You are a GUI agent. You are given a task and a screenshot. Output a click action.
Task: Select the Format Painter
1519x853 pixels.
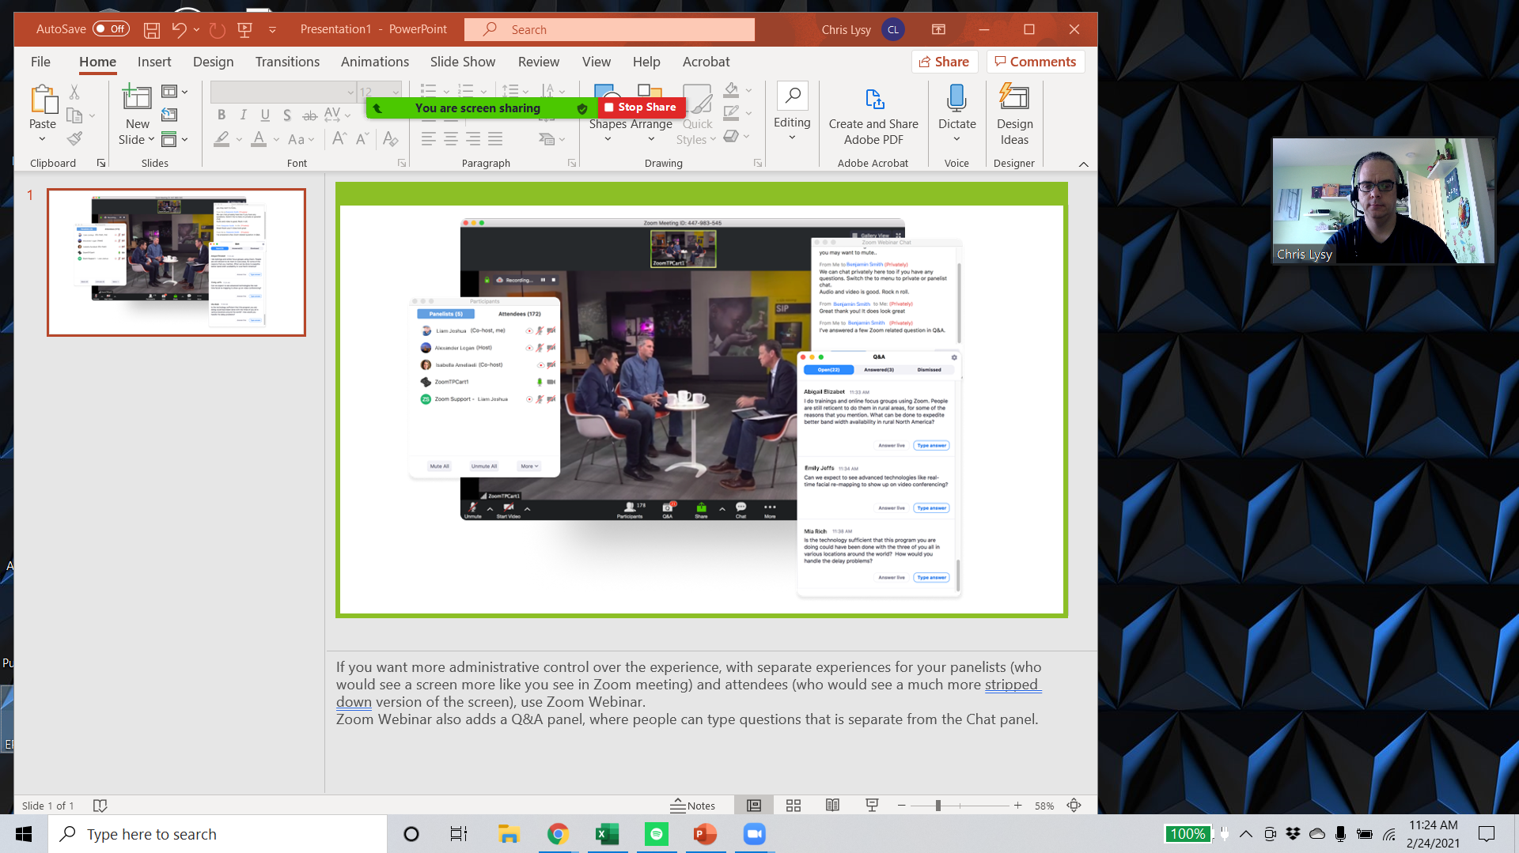point(74,138)
